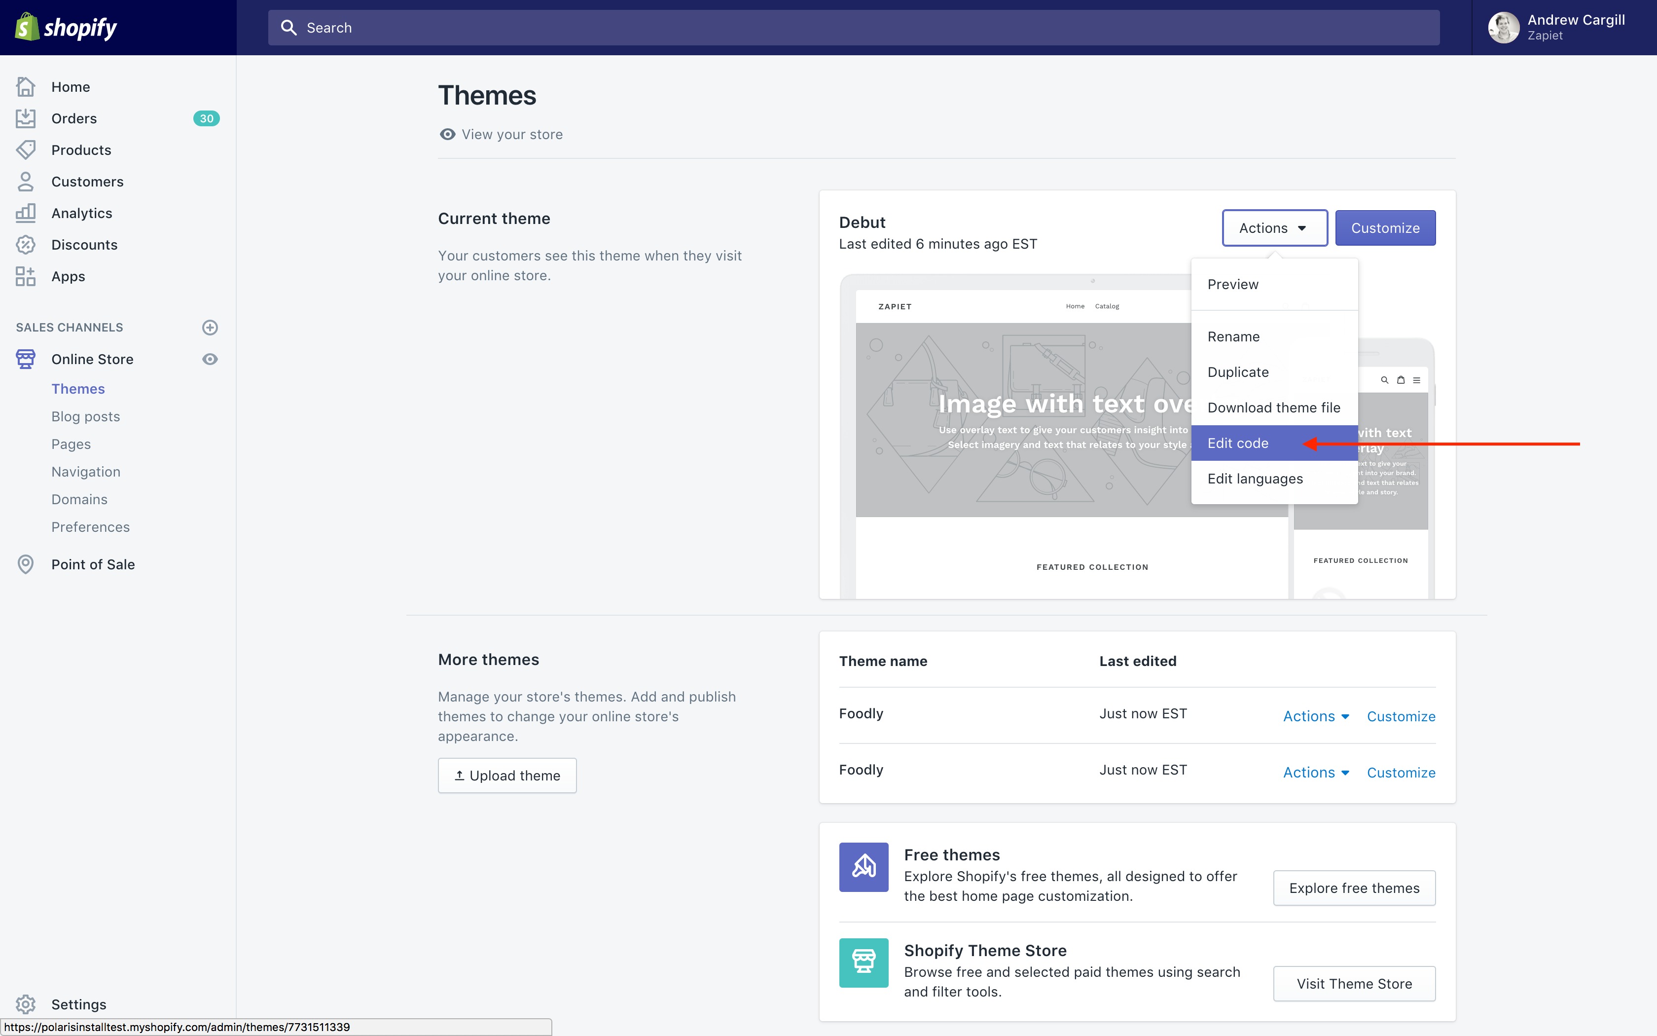View Online Store via eye icon
Screen dimensions: 1657x1036
pyautogui.click(x=210, y=359)
